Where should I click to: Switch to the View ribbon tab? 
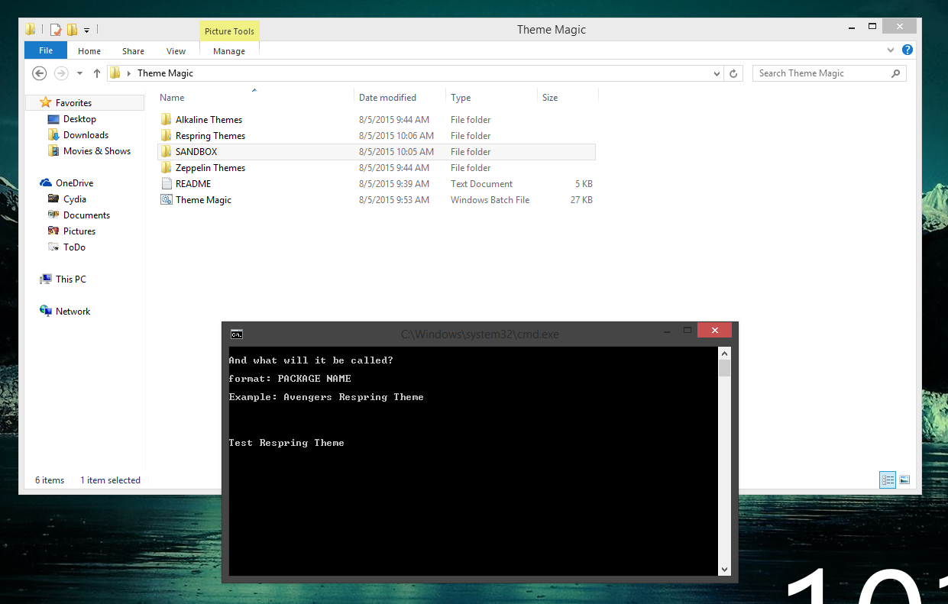click(x=176, y=51)
